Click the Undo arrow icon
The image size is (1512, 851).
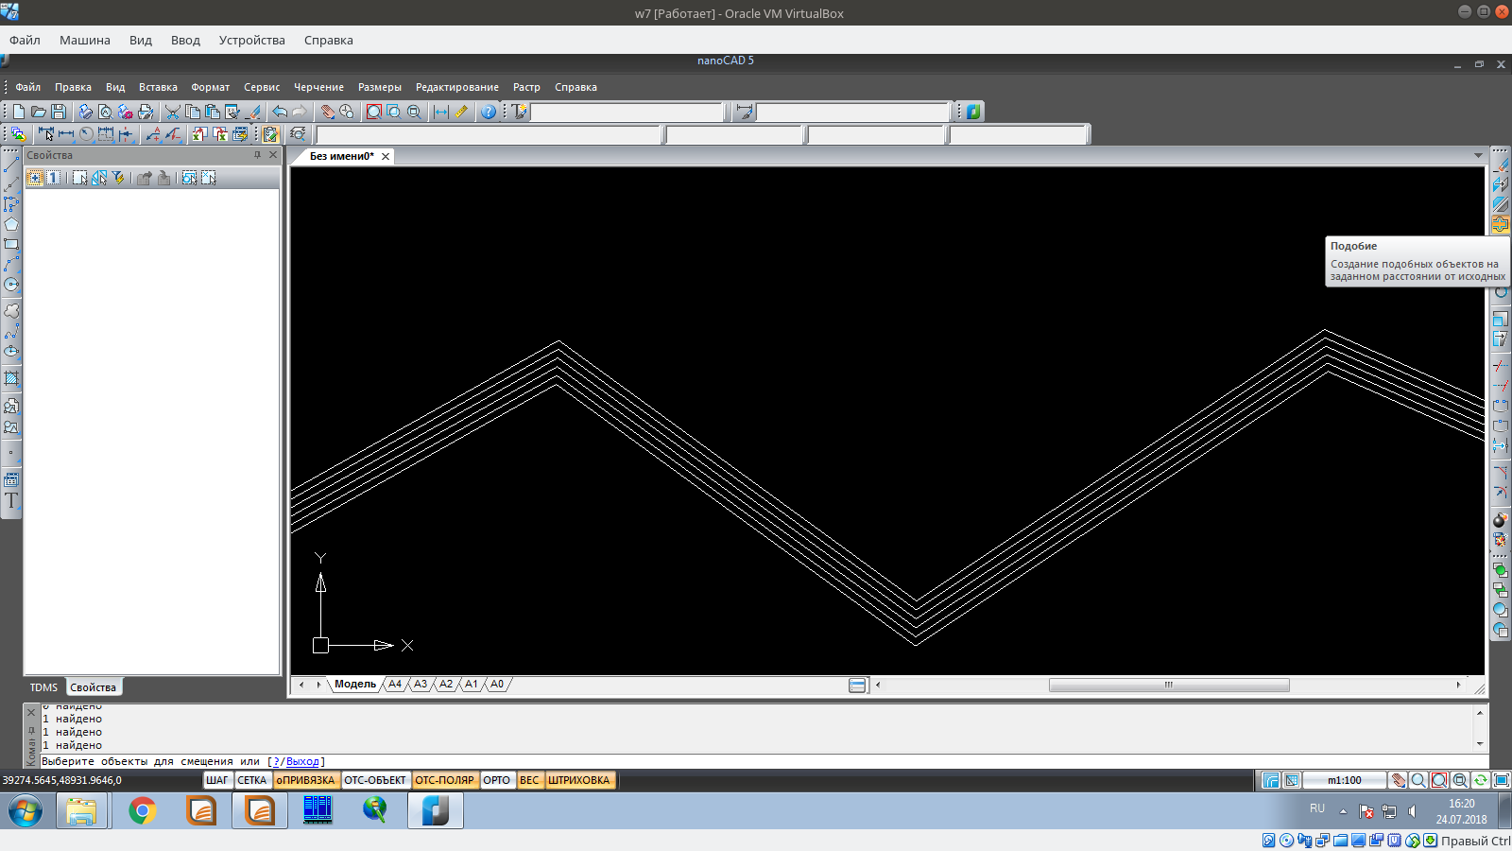pyautogui.click(x=279, y=111)
